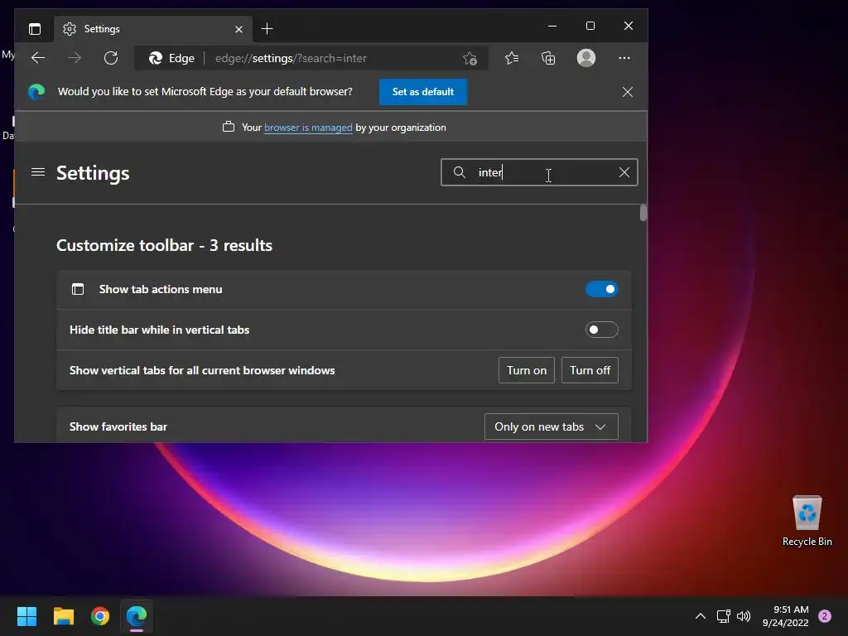
Task: Click Set as default button
Action: (423, 92)
